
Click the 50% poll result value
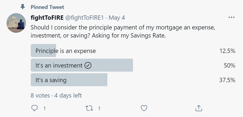tap(230, 65)
